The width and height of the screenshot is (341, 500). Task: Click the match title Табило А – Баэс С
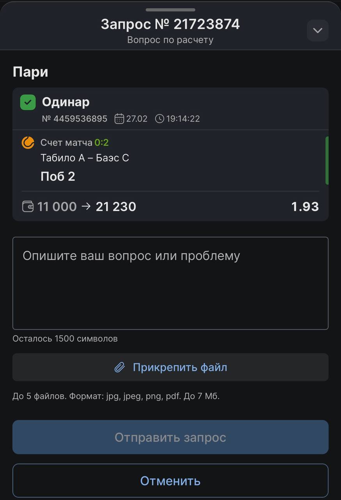click(x=85, y=158)
